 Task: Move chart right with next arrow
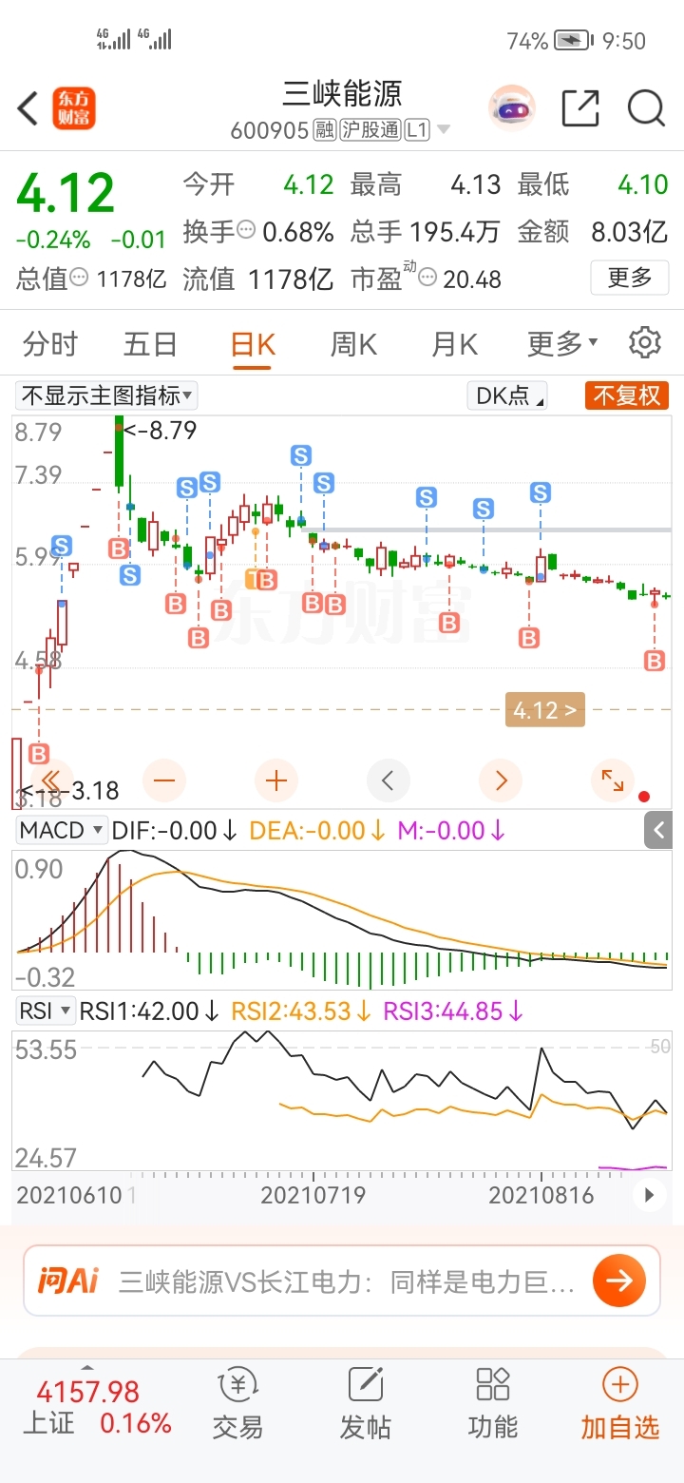pyautogui.click(x=501, y=780)
